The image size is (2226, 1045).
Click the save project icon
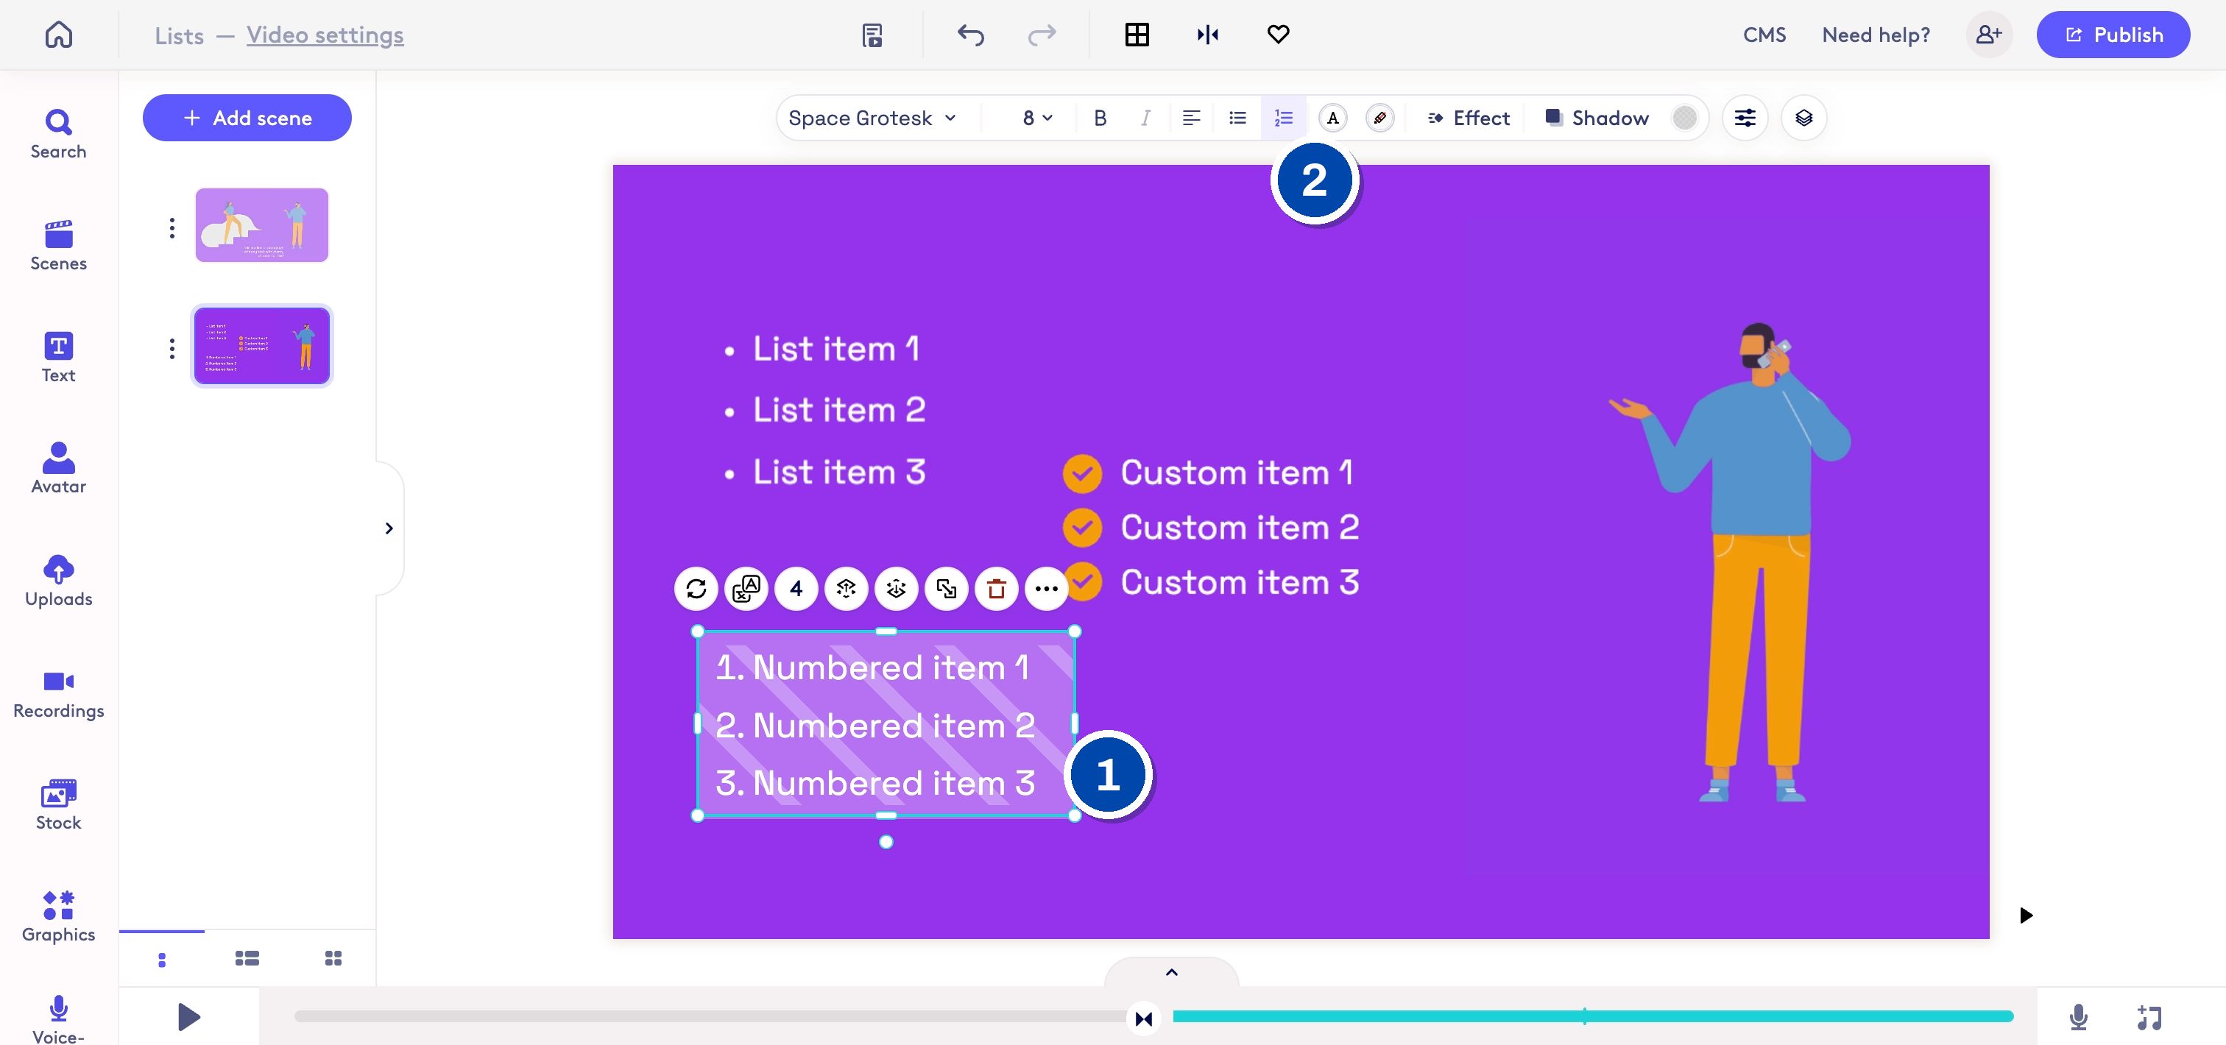[x=873, y=35]
